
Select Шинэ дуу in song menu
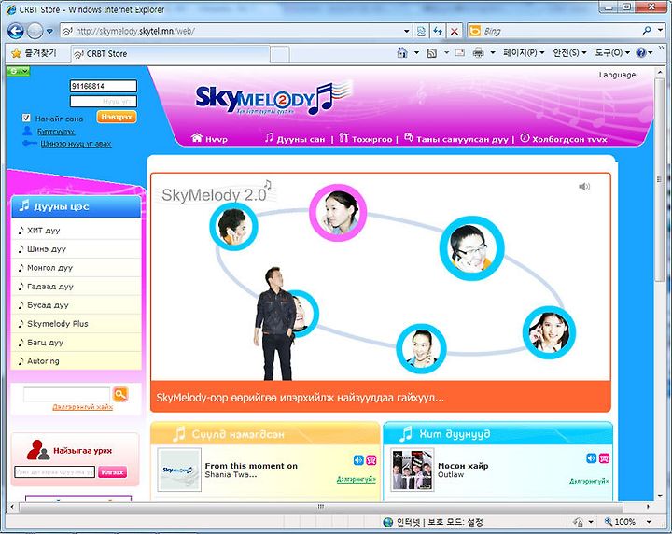[77, 249]
